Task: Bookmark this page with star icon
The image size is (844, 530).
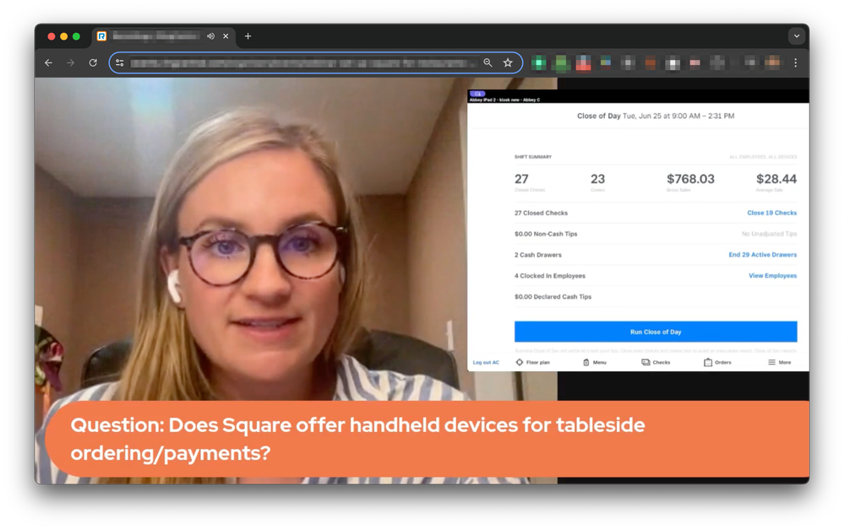Action: coord(508,63)
